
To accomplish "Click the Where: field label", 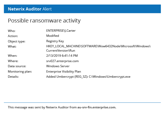I will pos(13,61).
